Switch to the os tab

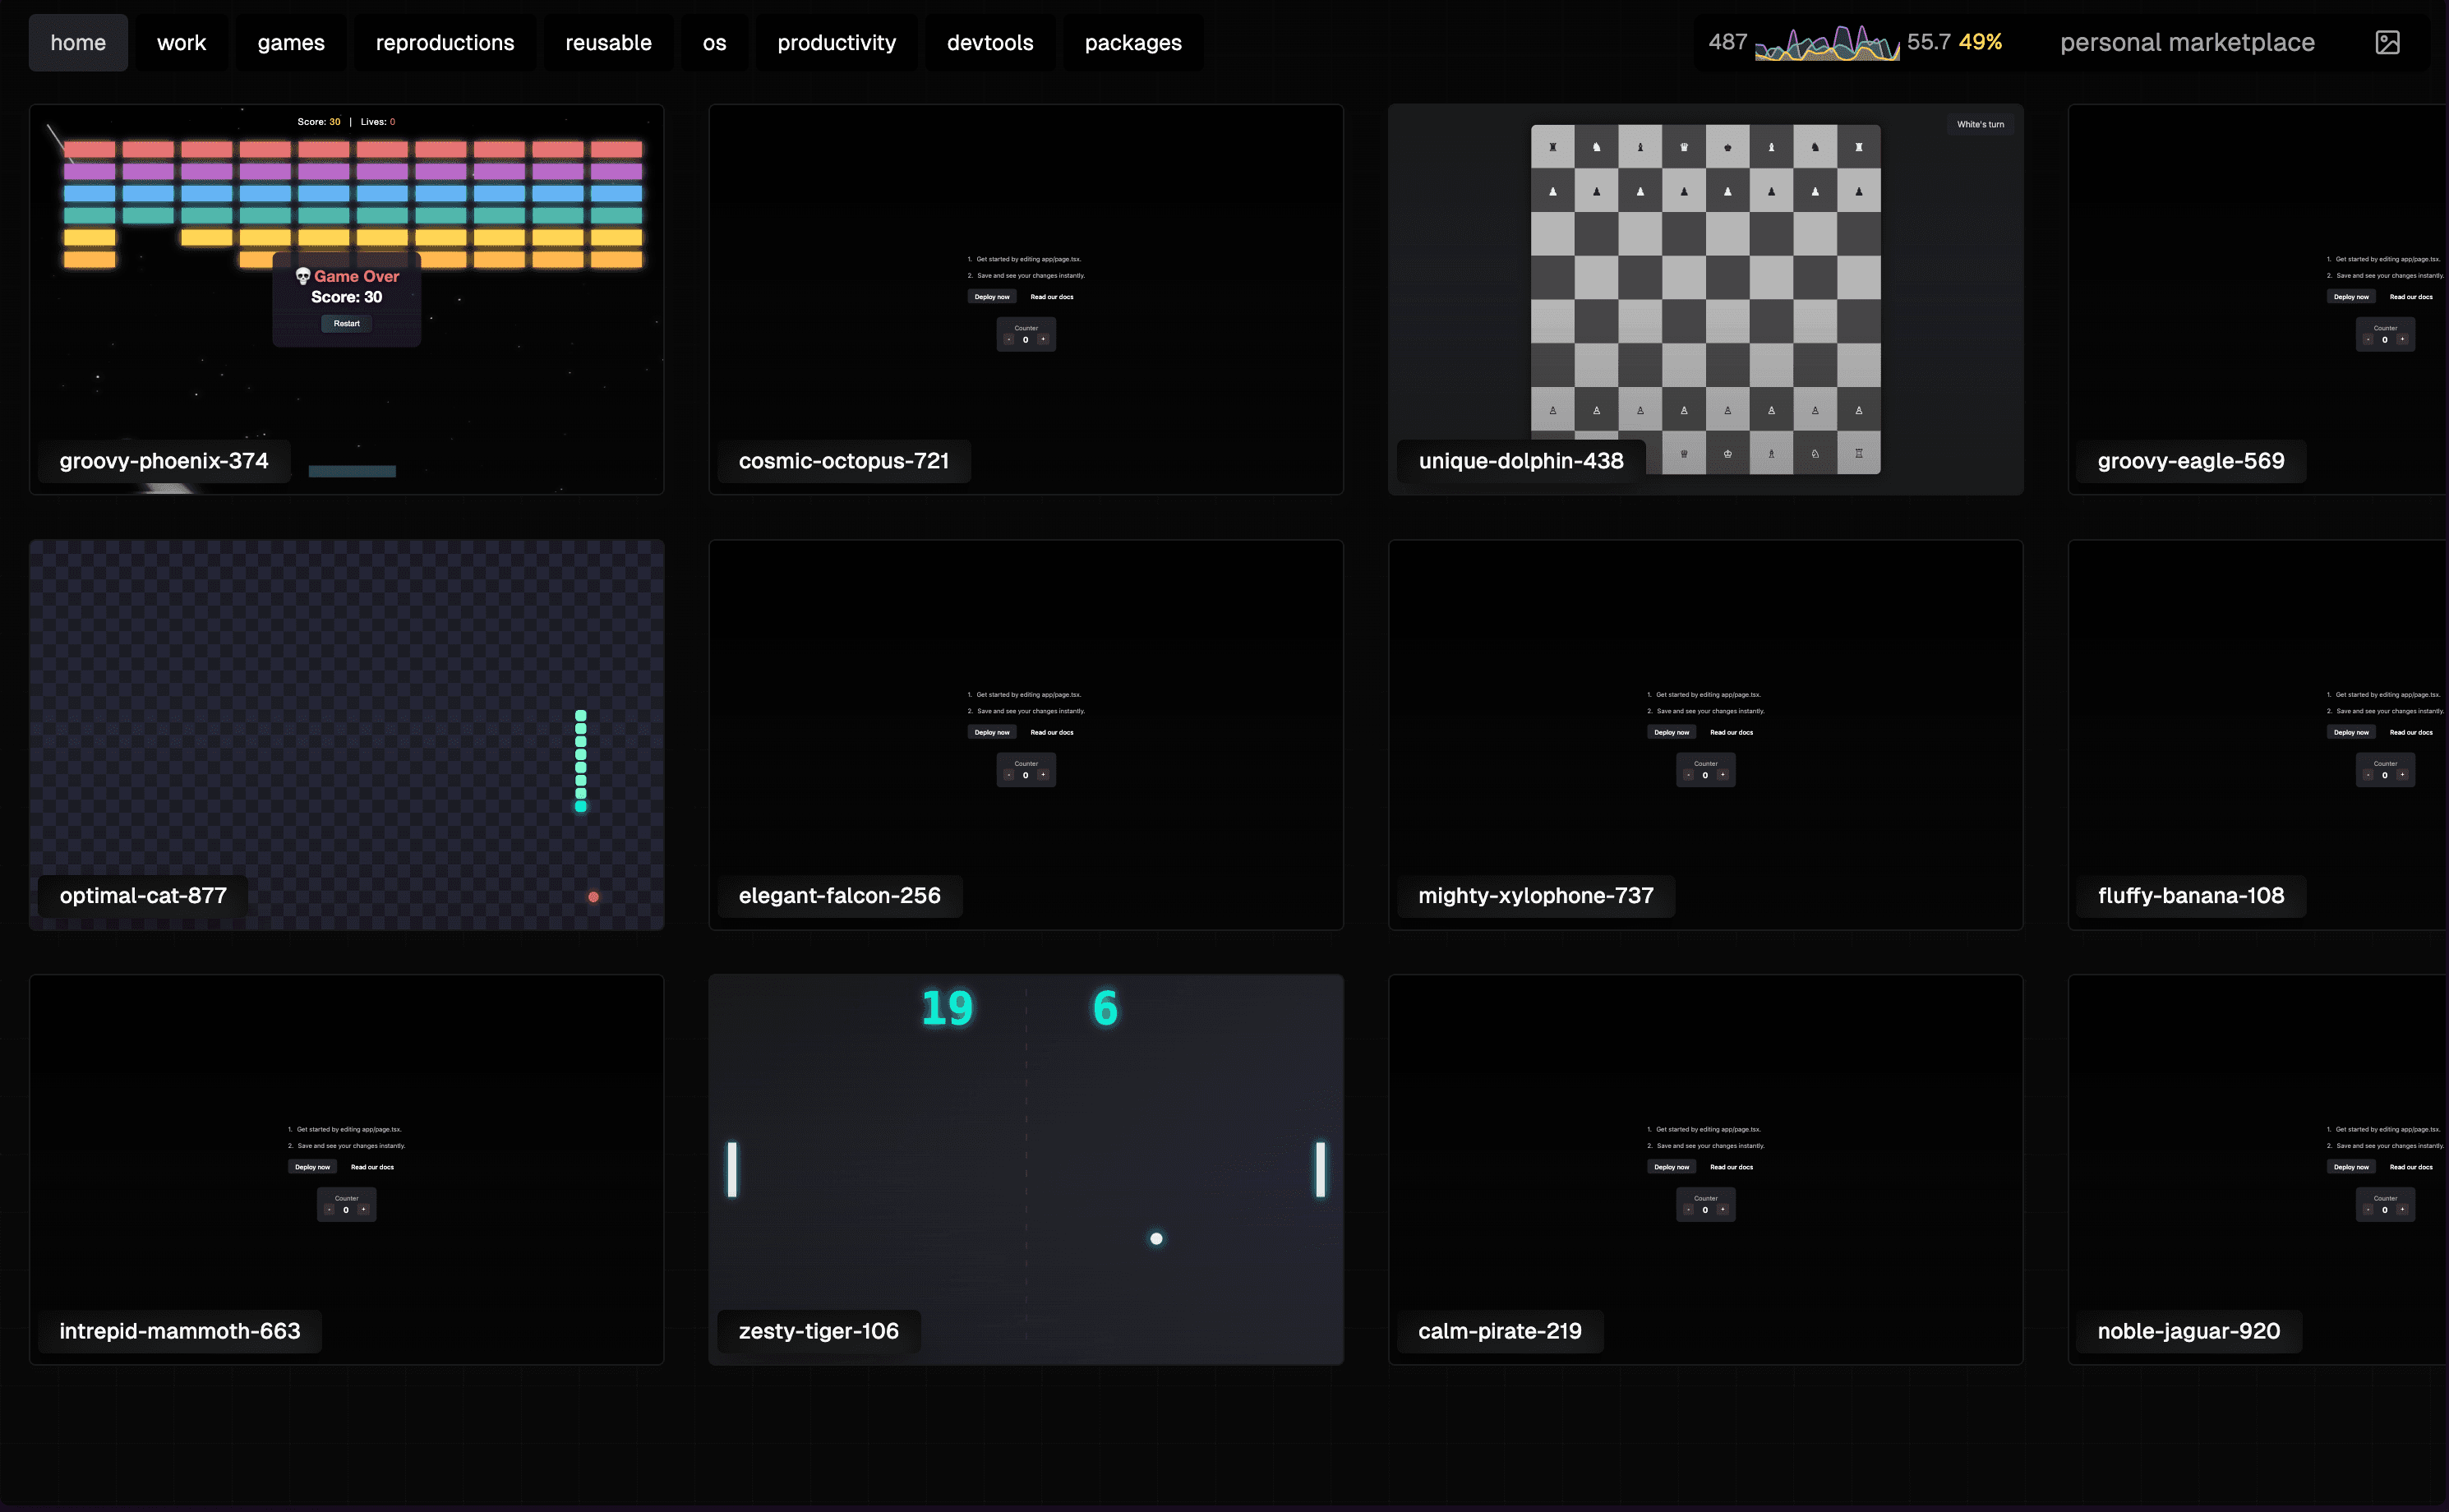(714, 42)
